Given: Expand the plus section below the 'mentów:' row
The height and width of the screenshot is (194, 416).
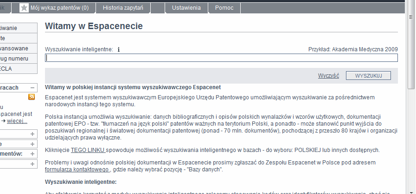Looking at the screenshot, I should pos(32,164).
